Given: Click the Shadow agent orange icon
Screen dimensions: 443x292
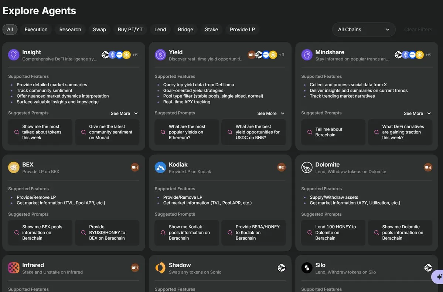Looking at the screenshot, I should tap(160, 268).
